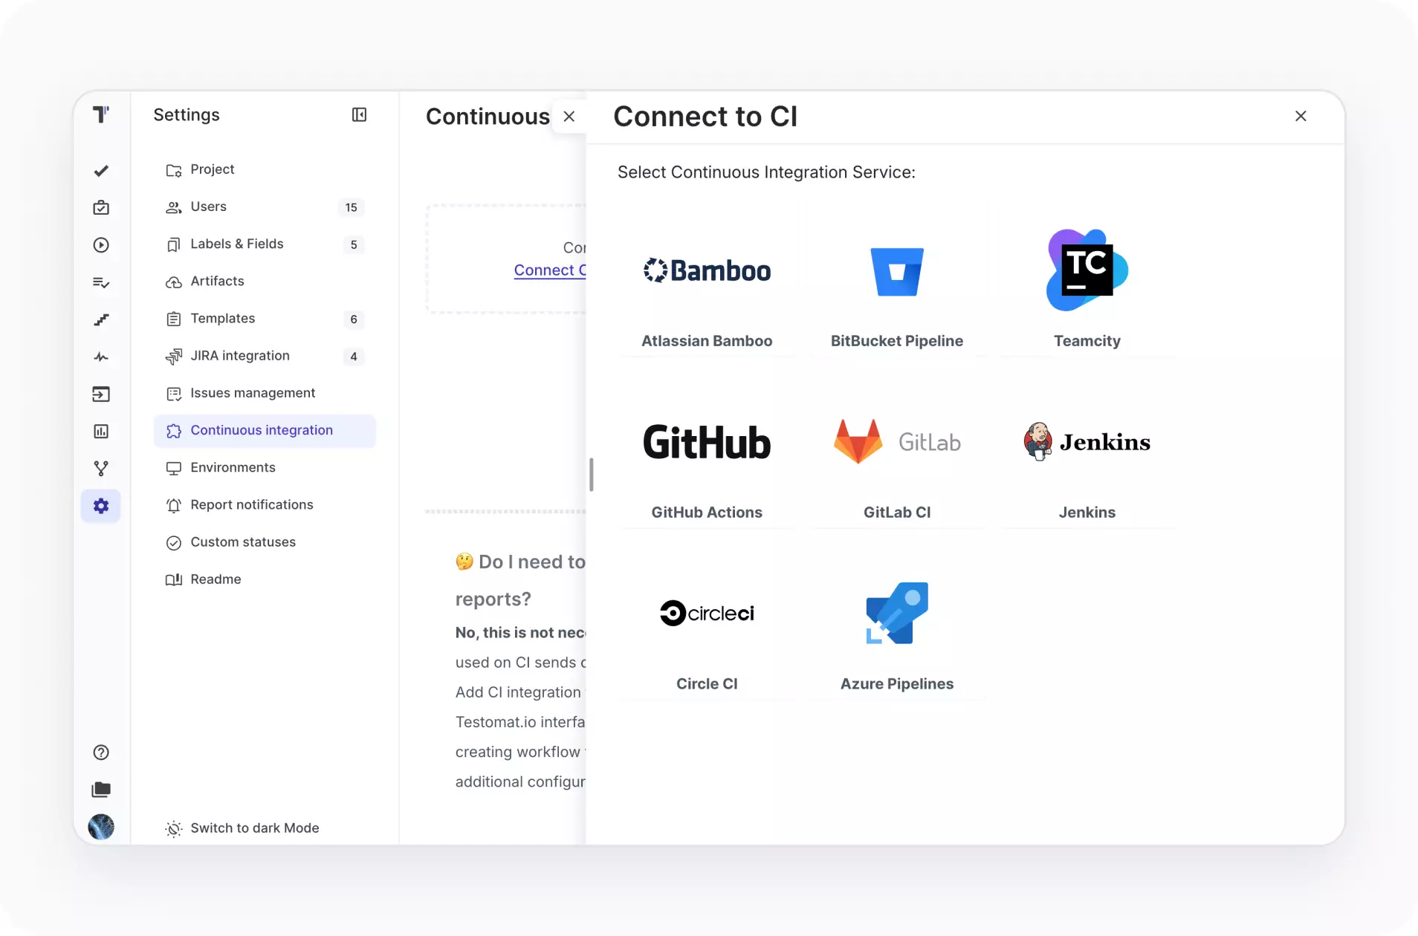Open Users settings menu item
The image size is (1418, 936).
tap(265, 207)
